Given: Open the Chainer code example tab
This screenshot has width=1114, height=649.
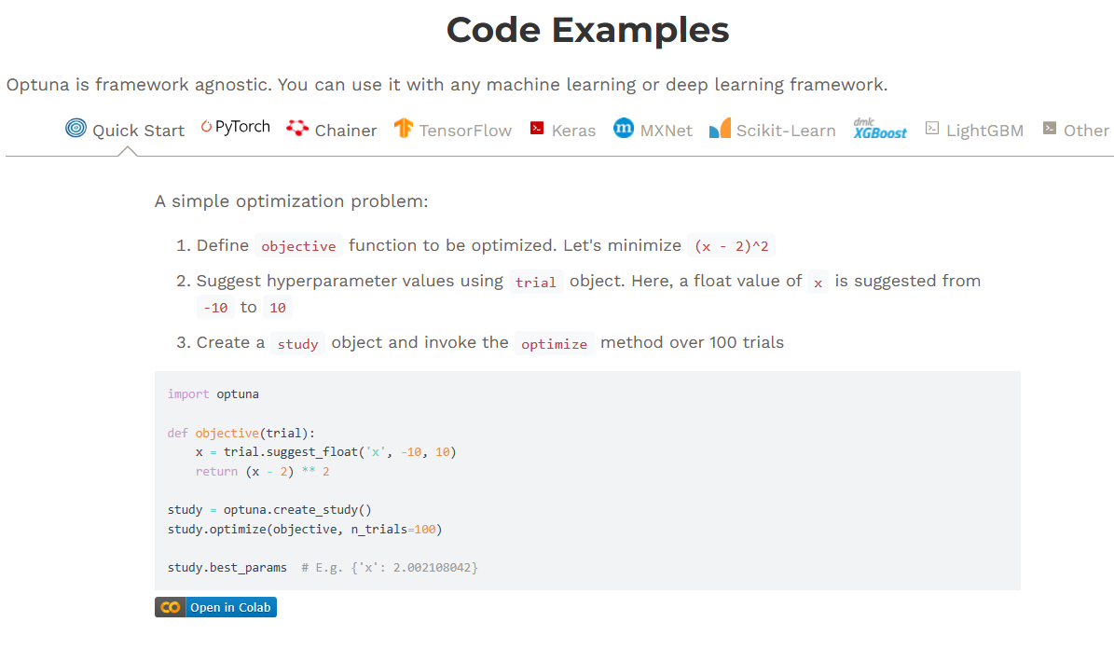Looking at the screenshot, I should pyautogui.click(x=346, y=131).
